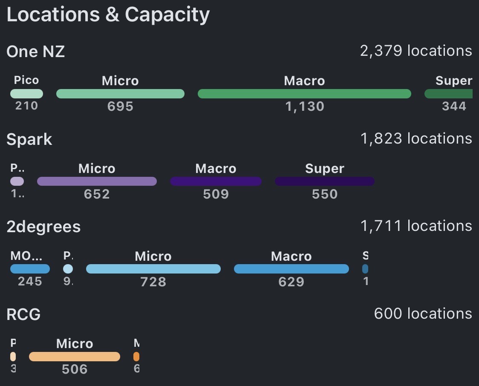Select Spark Micro bar showing 652
479x386 pixels.
[x=97, y=181]
